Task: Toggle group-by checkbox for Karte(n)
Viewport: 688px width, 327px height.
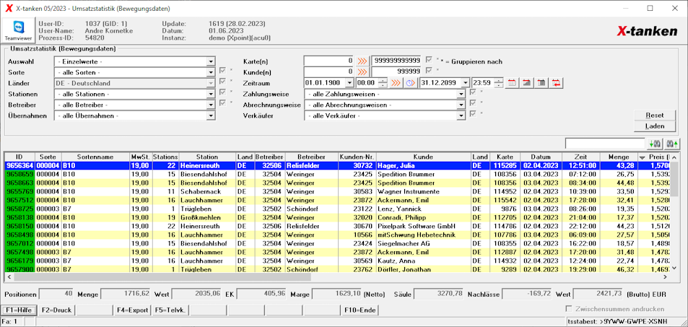Action: (x=429, y=60)
